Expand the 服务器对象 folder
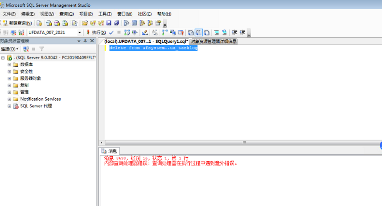 pos(9,79)
